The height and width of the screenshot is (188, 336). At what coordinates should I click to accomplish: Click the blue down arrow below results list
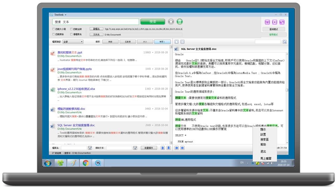[x=169, y=148]
